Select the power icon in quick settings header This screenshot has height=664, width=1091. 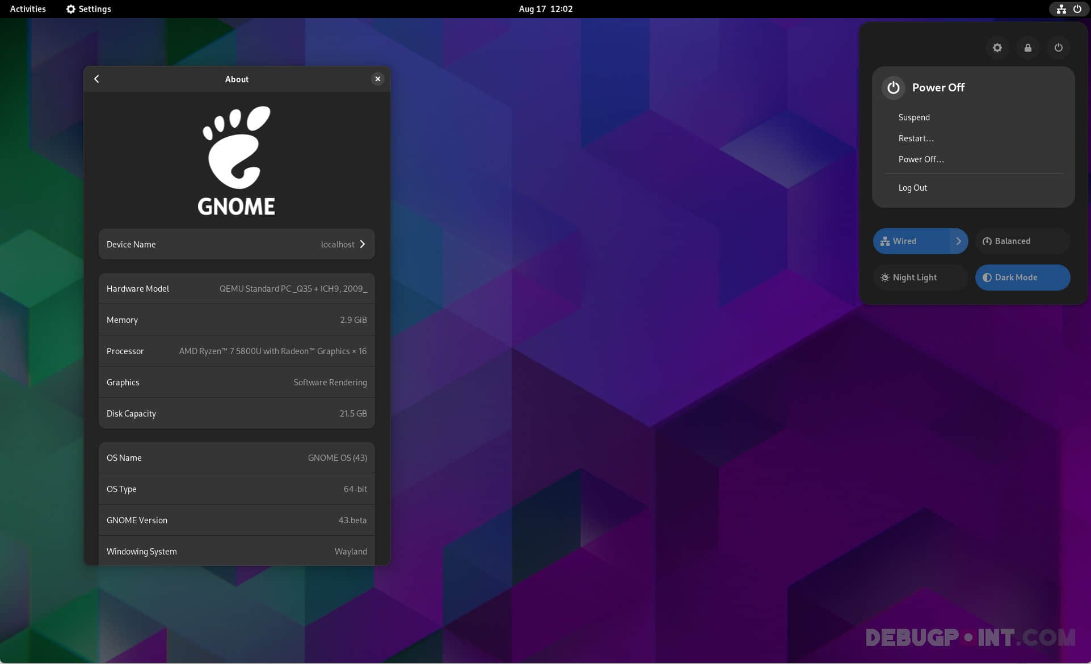coord(1058,48)
